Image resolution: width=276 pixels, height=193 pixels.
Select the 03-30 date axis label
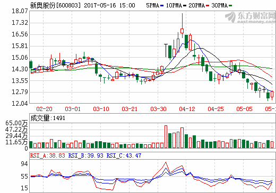[x=158, y=109]
